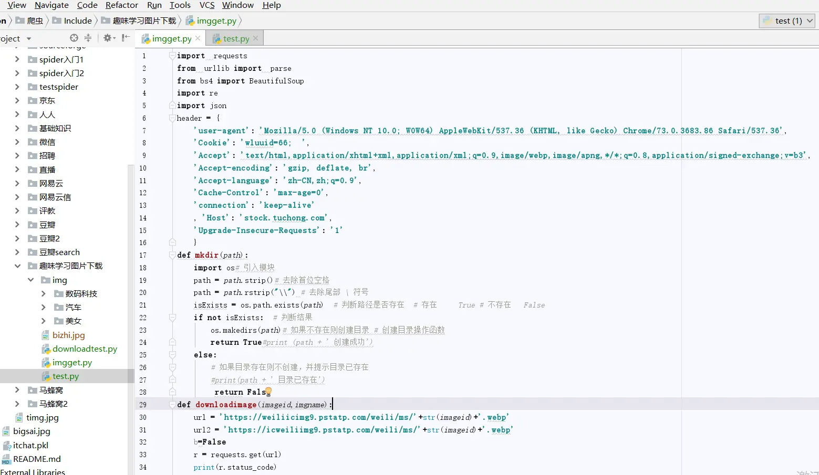Open the View menu
Screen dimensions: 819x475
click(17, 5)
